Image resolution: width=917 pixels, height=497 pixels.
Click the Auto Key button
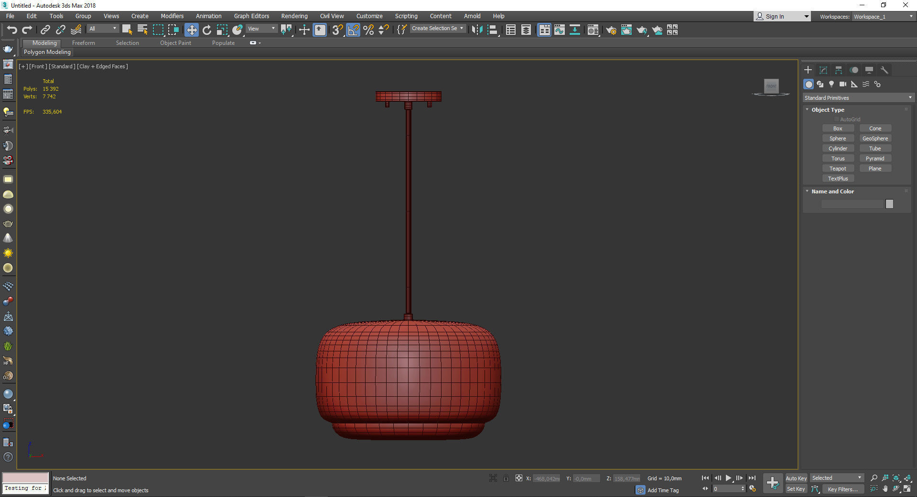(796, 478)
